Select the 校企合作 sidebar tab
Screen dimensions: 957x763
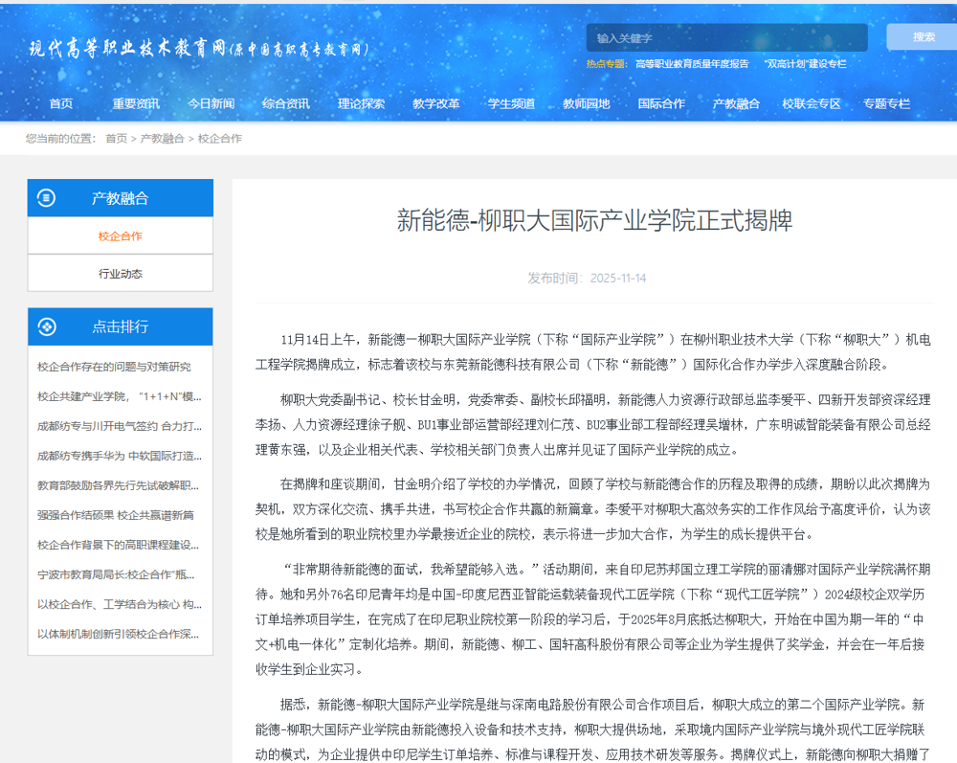point(121,236)
